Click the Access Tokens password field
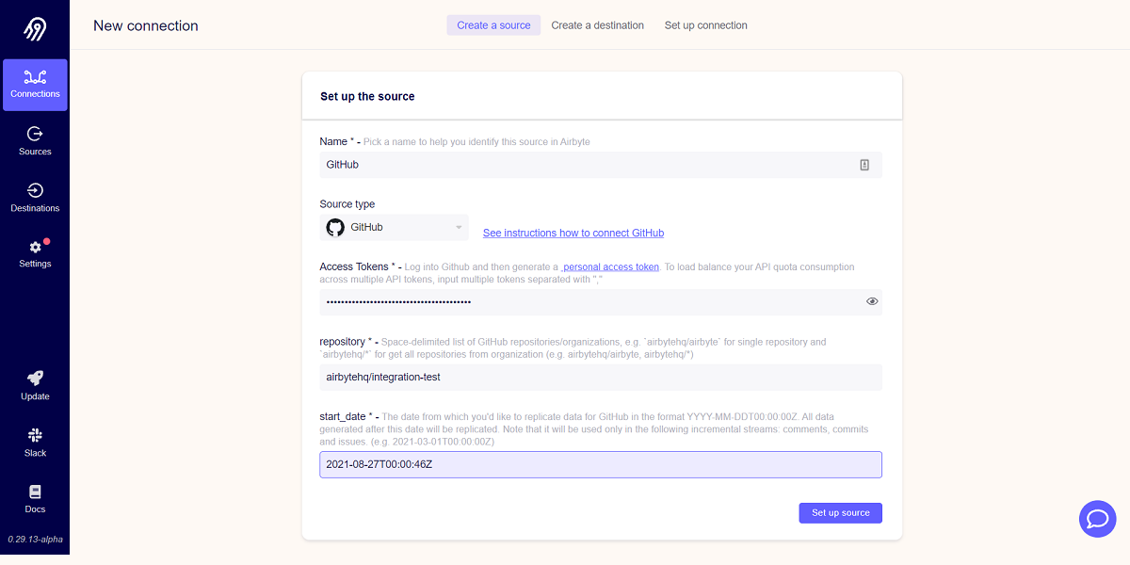 tap(601, 301)
